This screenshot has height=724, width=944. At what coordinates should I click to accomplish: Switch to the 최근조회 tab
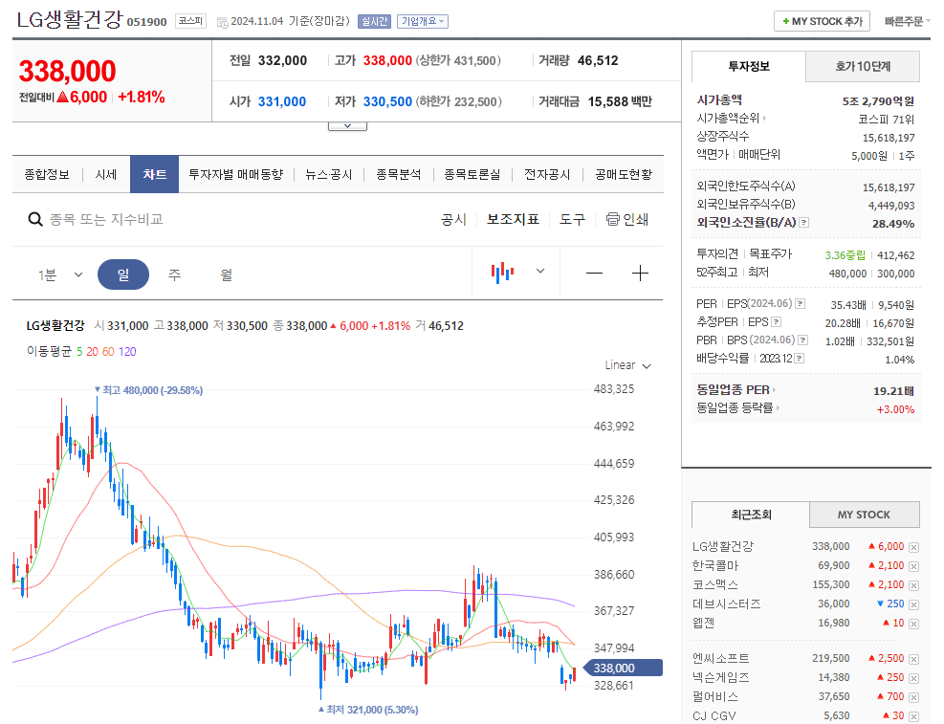click(x=751, y=515)
